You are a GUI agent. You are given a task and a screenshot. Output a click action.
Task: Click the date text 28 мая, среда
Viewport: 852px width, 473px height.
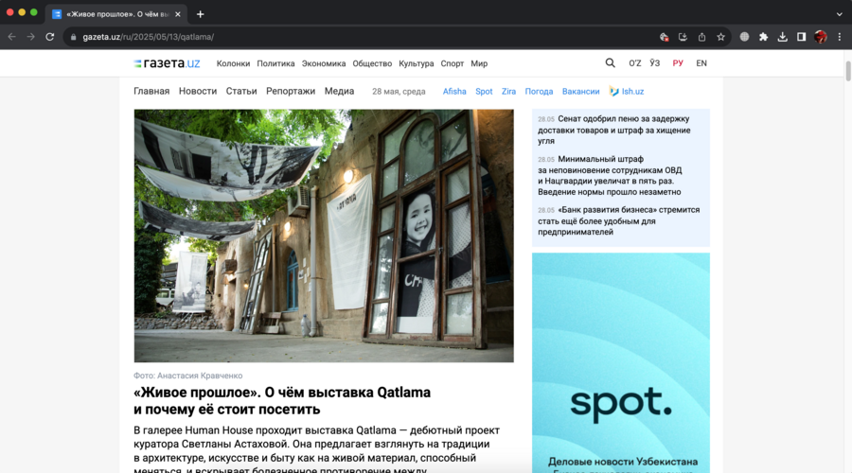pos(399,91)
